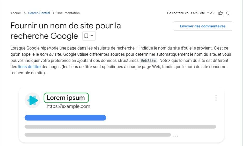
Task: Click the https://example.com URL
Action: pyautogui.click(x=68, y=106)
